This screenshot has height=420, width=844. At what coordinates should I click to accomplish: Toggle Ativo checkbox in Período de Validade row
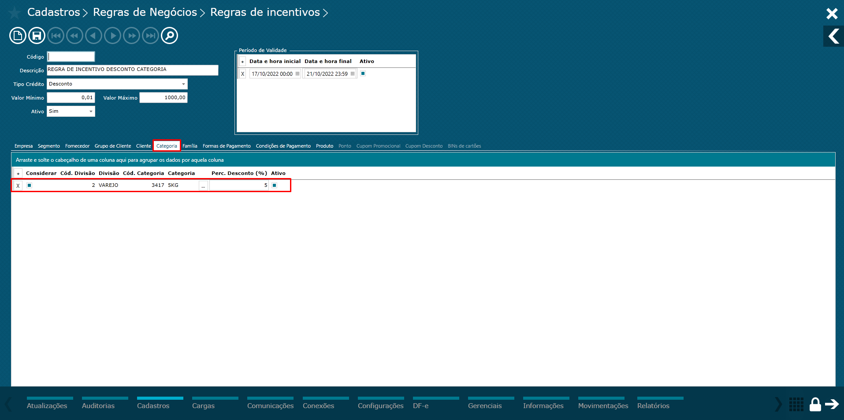pyautogui.click(x=363, y=74)
